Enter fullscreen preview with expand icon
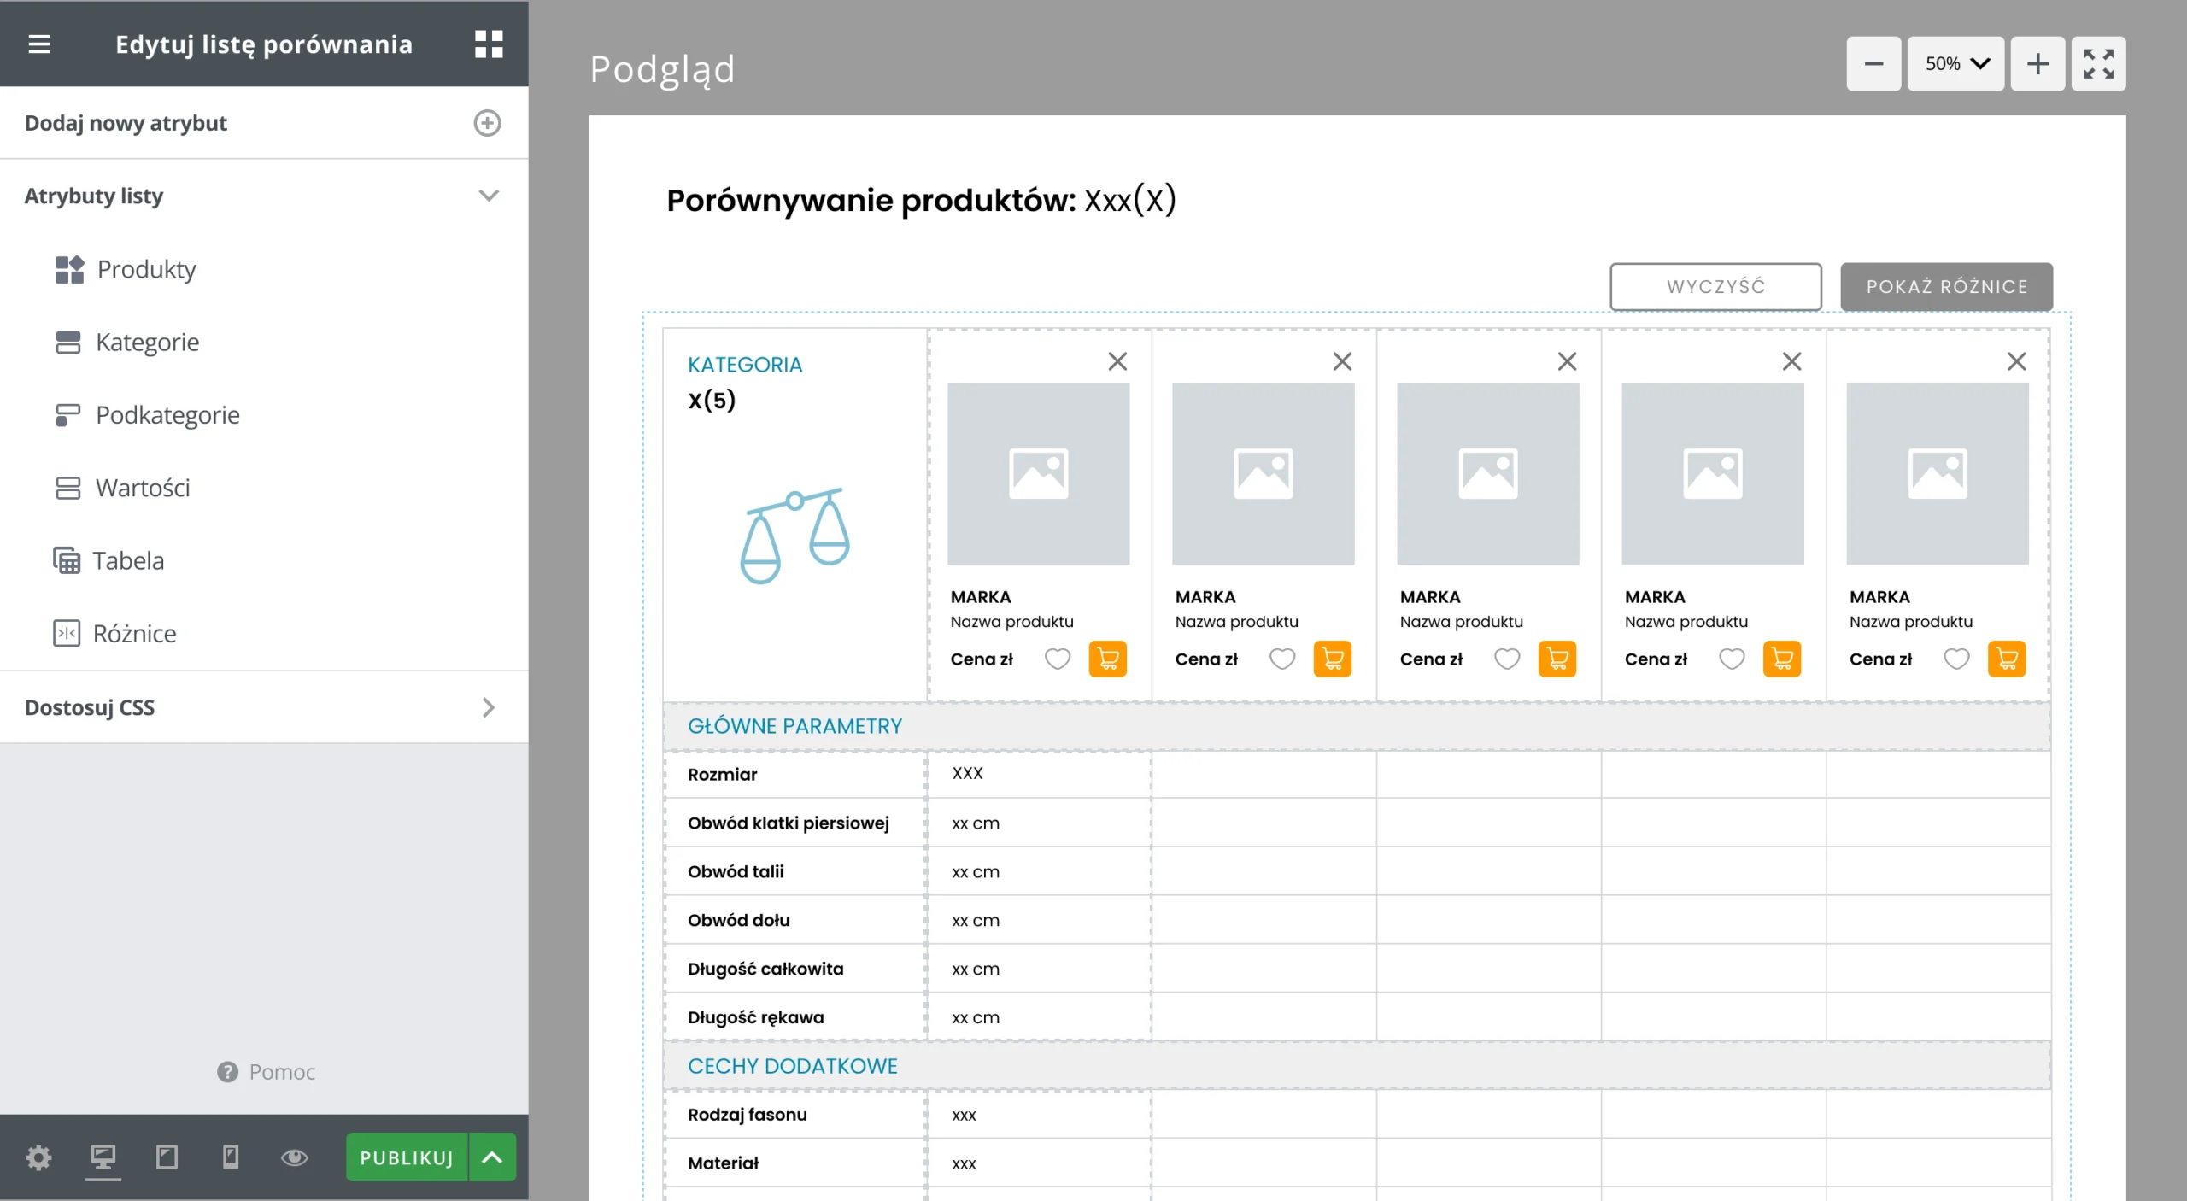The image size is (2187, 1201). tap(2098, 64)
